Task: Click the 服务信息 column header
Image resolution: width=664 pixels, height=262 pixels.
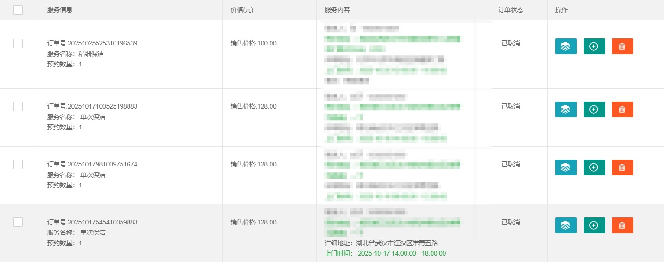Action: [60, 10]
